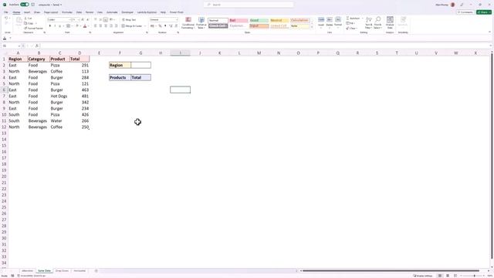Click the Save icon in title bar
The width and height of the screenshot is (494, 278).
point(32,5)
